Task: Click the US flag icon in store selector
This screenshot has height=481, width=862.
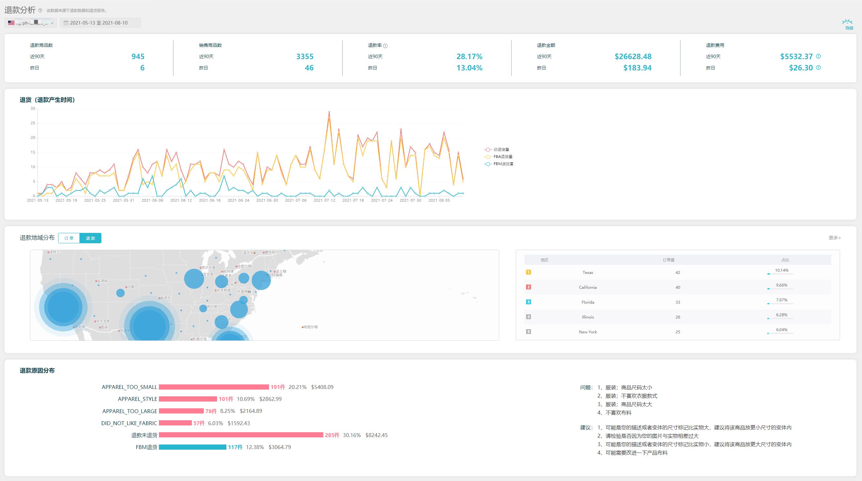Action: 11,23
